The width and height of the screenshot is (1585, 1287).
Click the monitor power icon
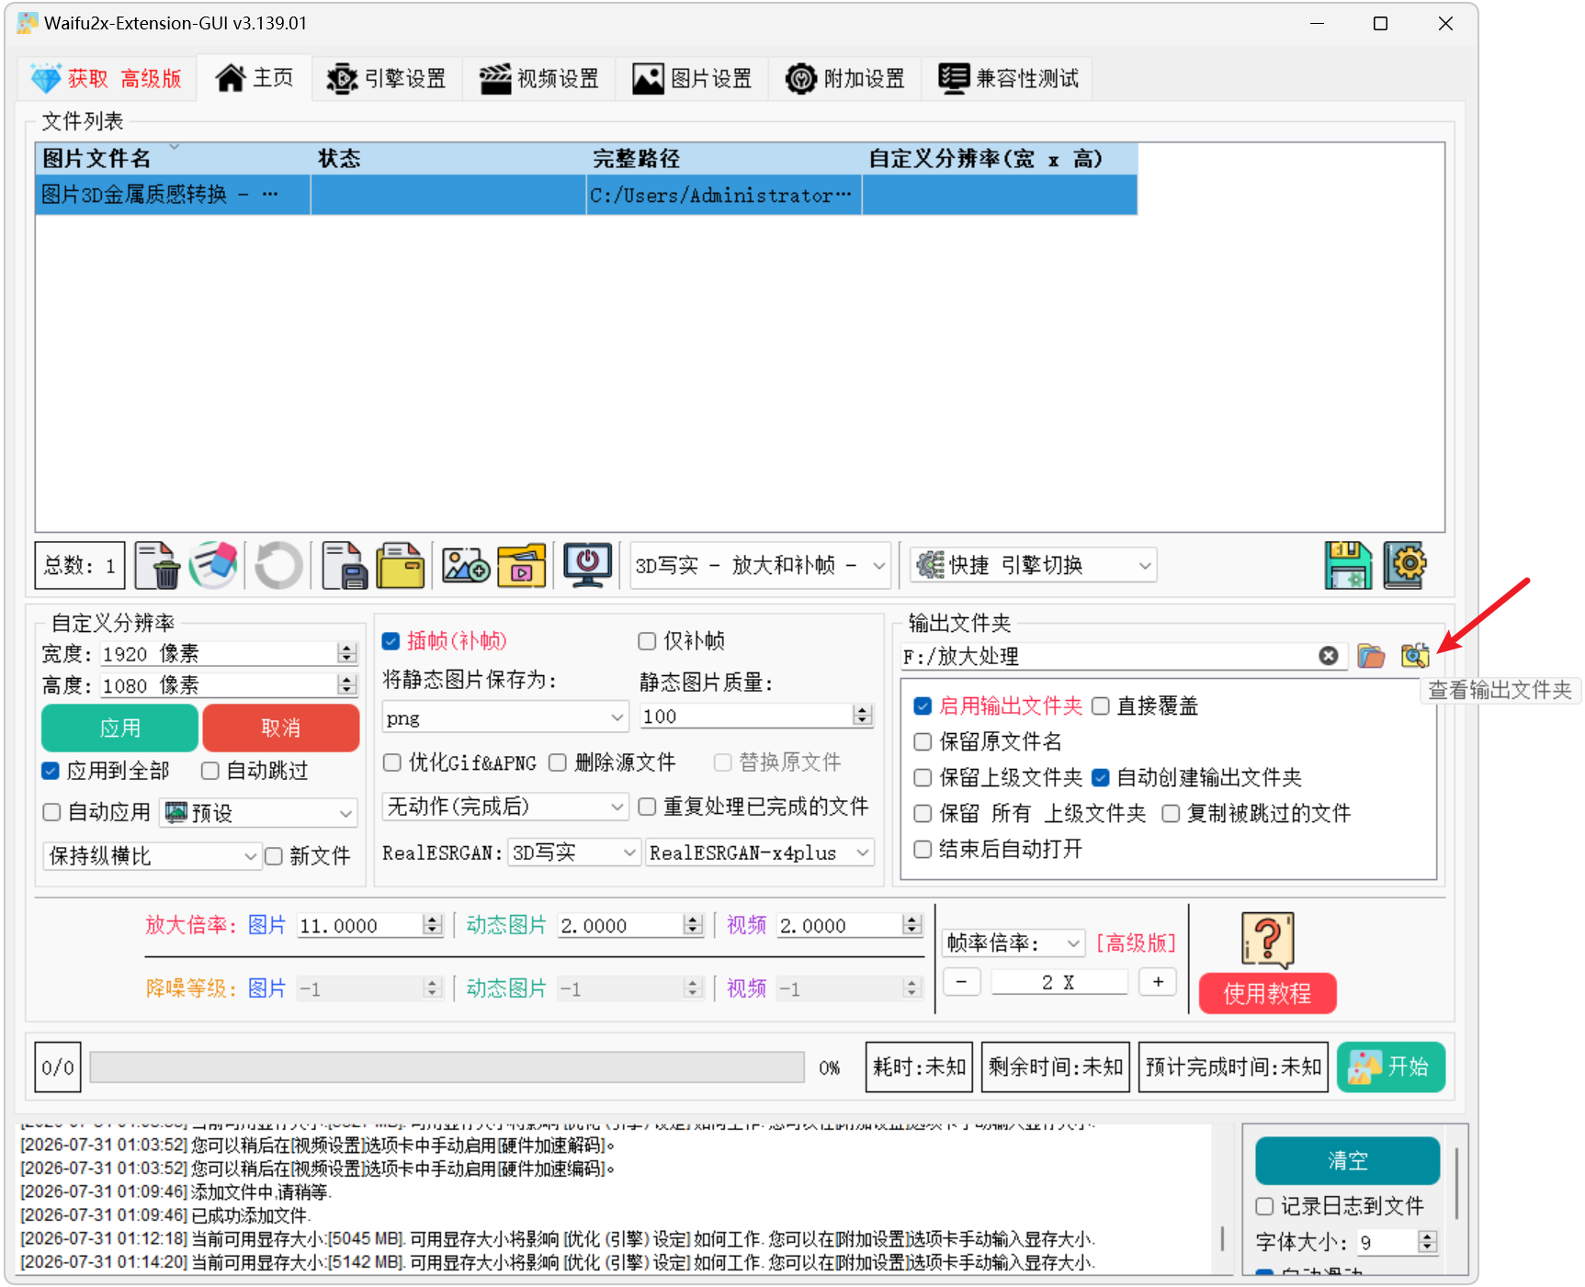pos(588,565)
